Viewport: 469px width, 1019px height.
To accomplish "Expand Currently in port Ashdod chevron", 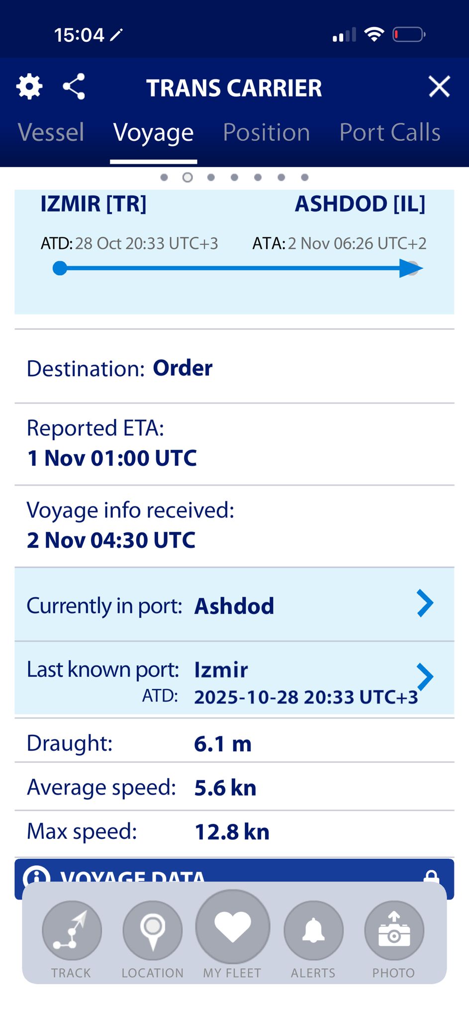I will pos(425,604).
